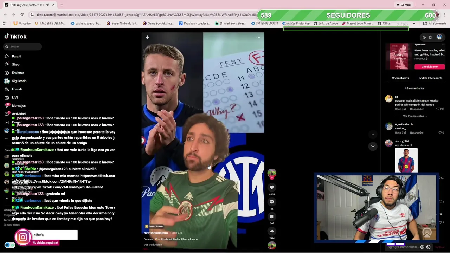Open the Green Screen effect tag
The image size is (450, 253).
(154, 226)
